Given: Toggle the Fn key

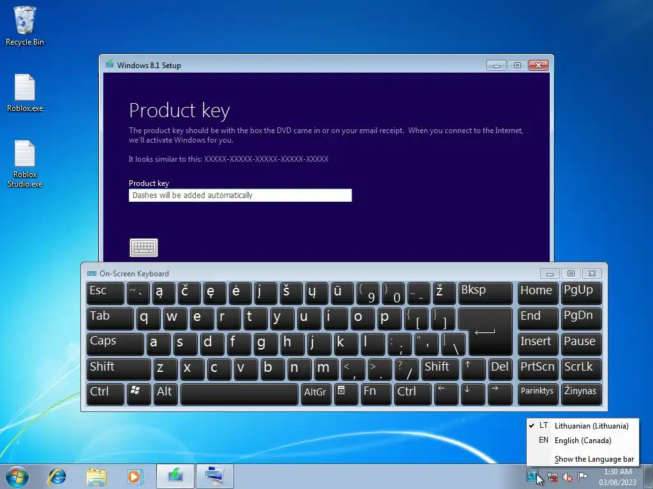Looking at the screenshot, I should click(375, 394).
